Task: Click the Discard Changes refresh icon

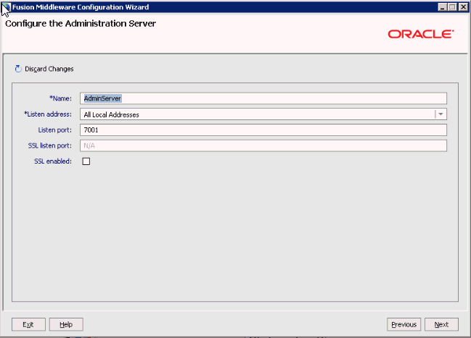Action: 18,69
